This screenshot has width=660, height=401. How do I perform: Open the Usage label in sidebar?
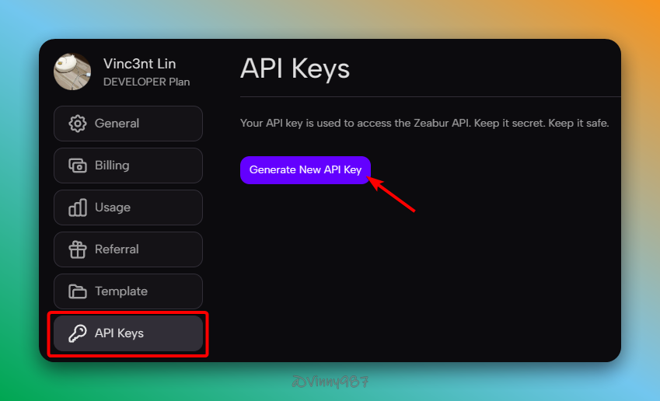pos(113,207)
